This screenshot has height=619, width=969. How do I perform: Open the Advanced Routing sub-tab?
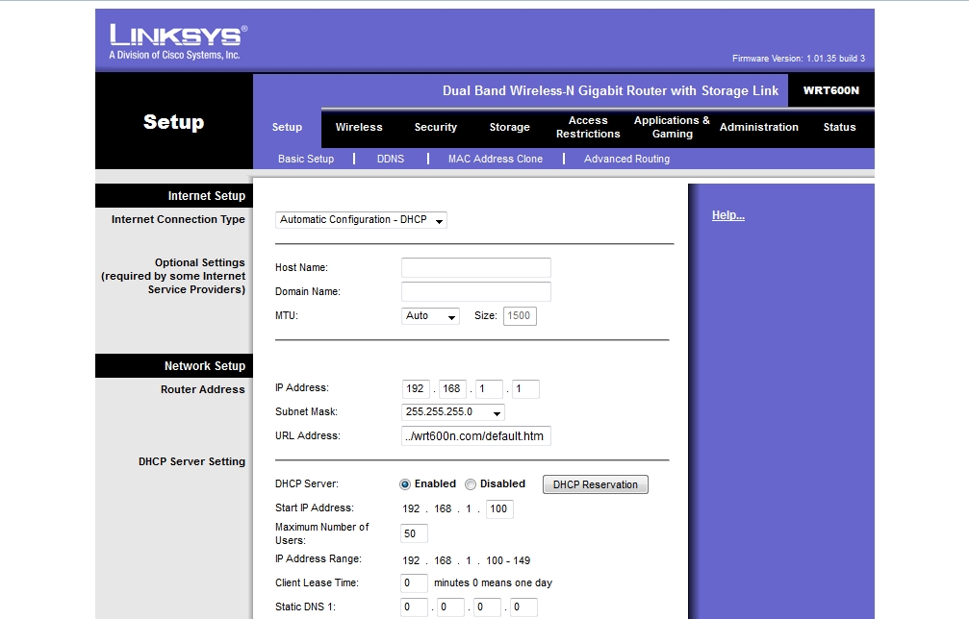click(x=626, y=159)
